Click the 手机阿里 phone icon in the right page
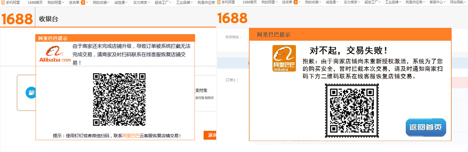 pyautogui.click(x=218, y=2)
